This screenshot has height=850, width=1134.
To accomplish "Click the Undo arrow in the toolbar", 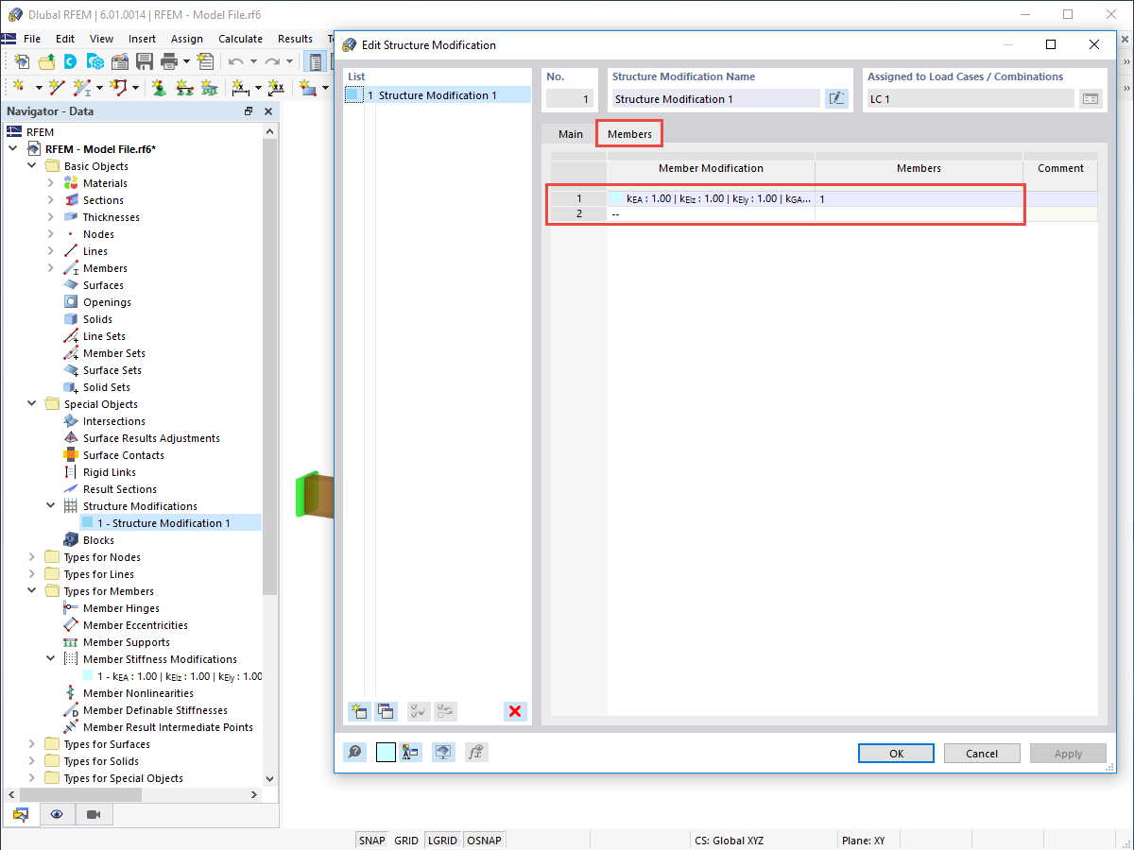I will click(236, 60).
